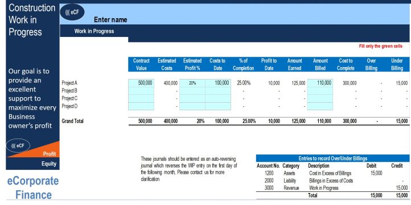Image resolution: width=411 pixels, height=205 pixels.
Task: Select the Enter name field
Action: pos(110,20)
